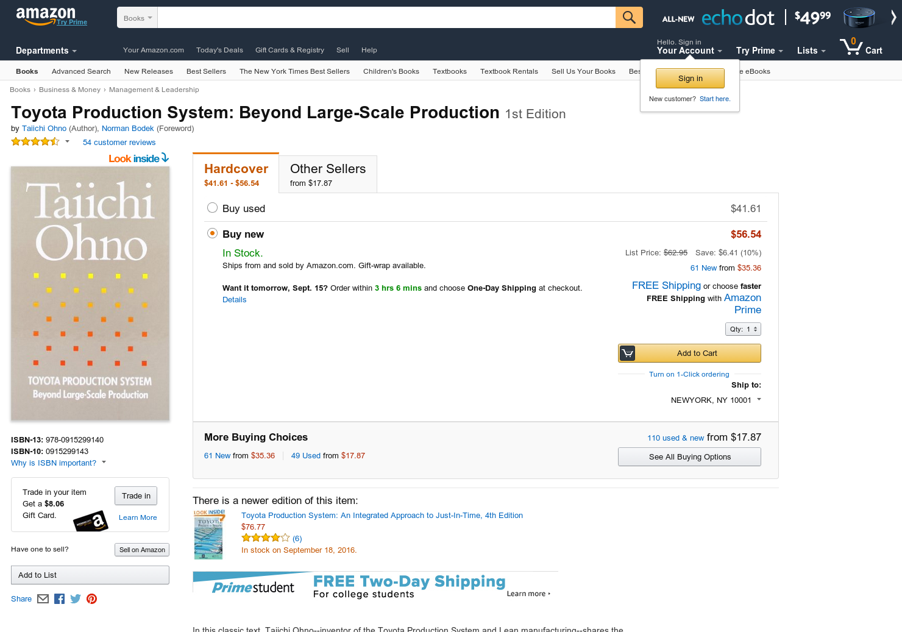The image size is (902, 632).
Task: Share the book on Facebook
Action: [x=59, y=599]
